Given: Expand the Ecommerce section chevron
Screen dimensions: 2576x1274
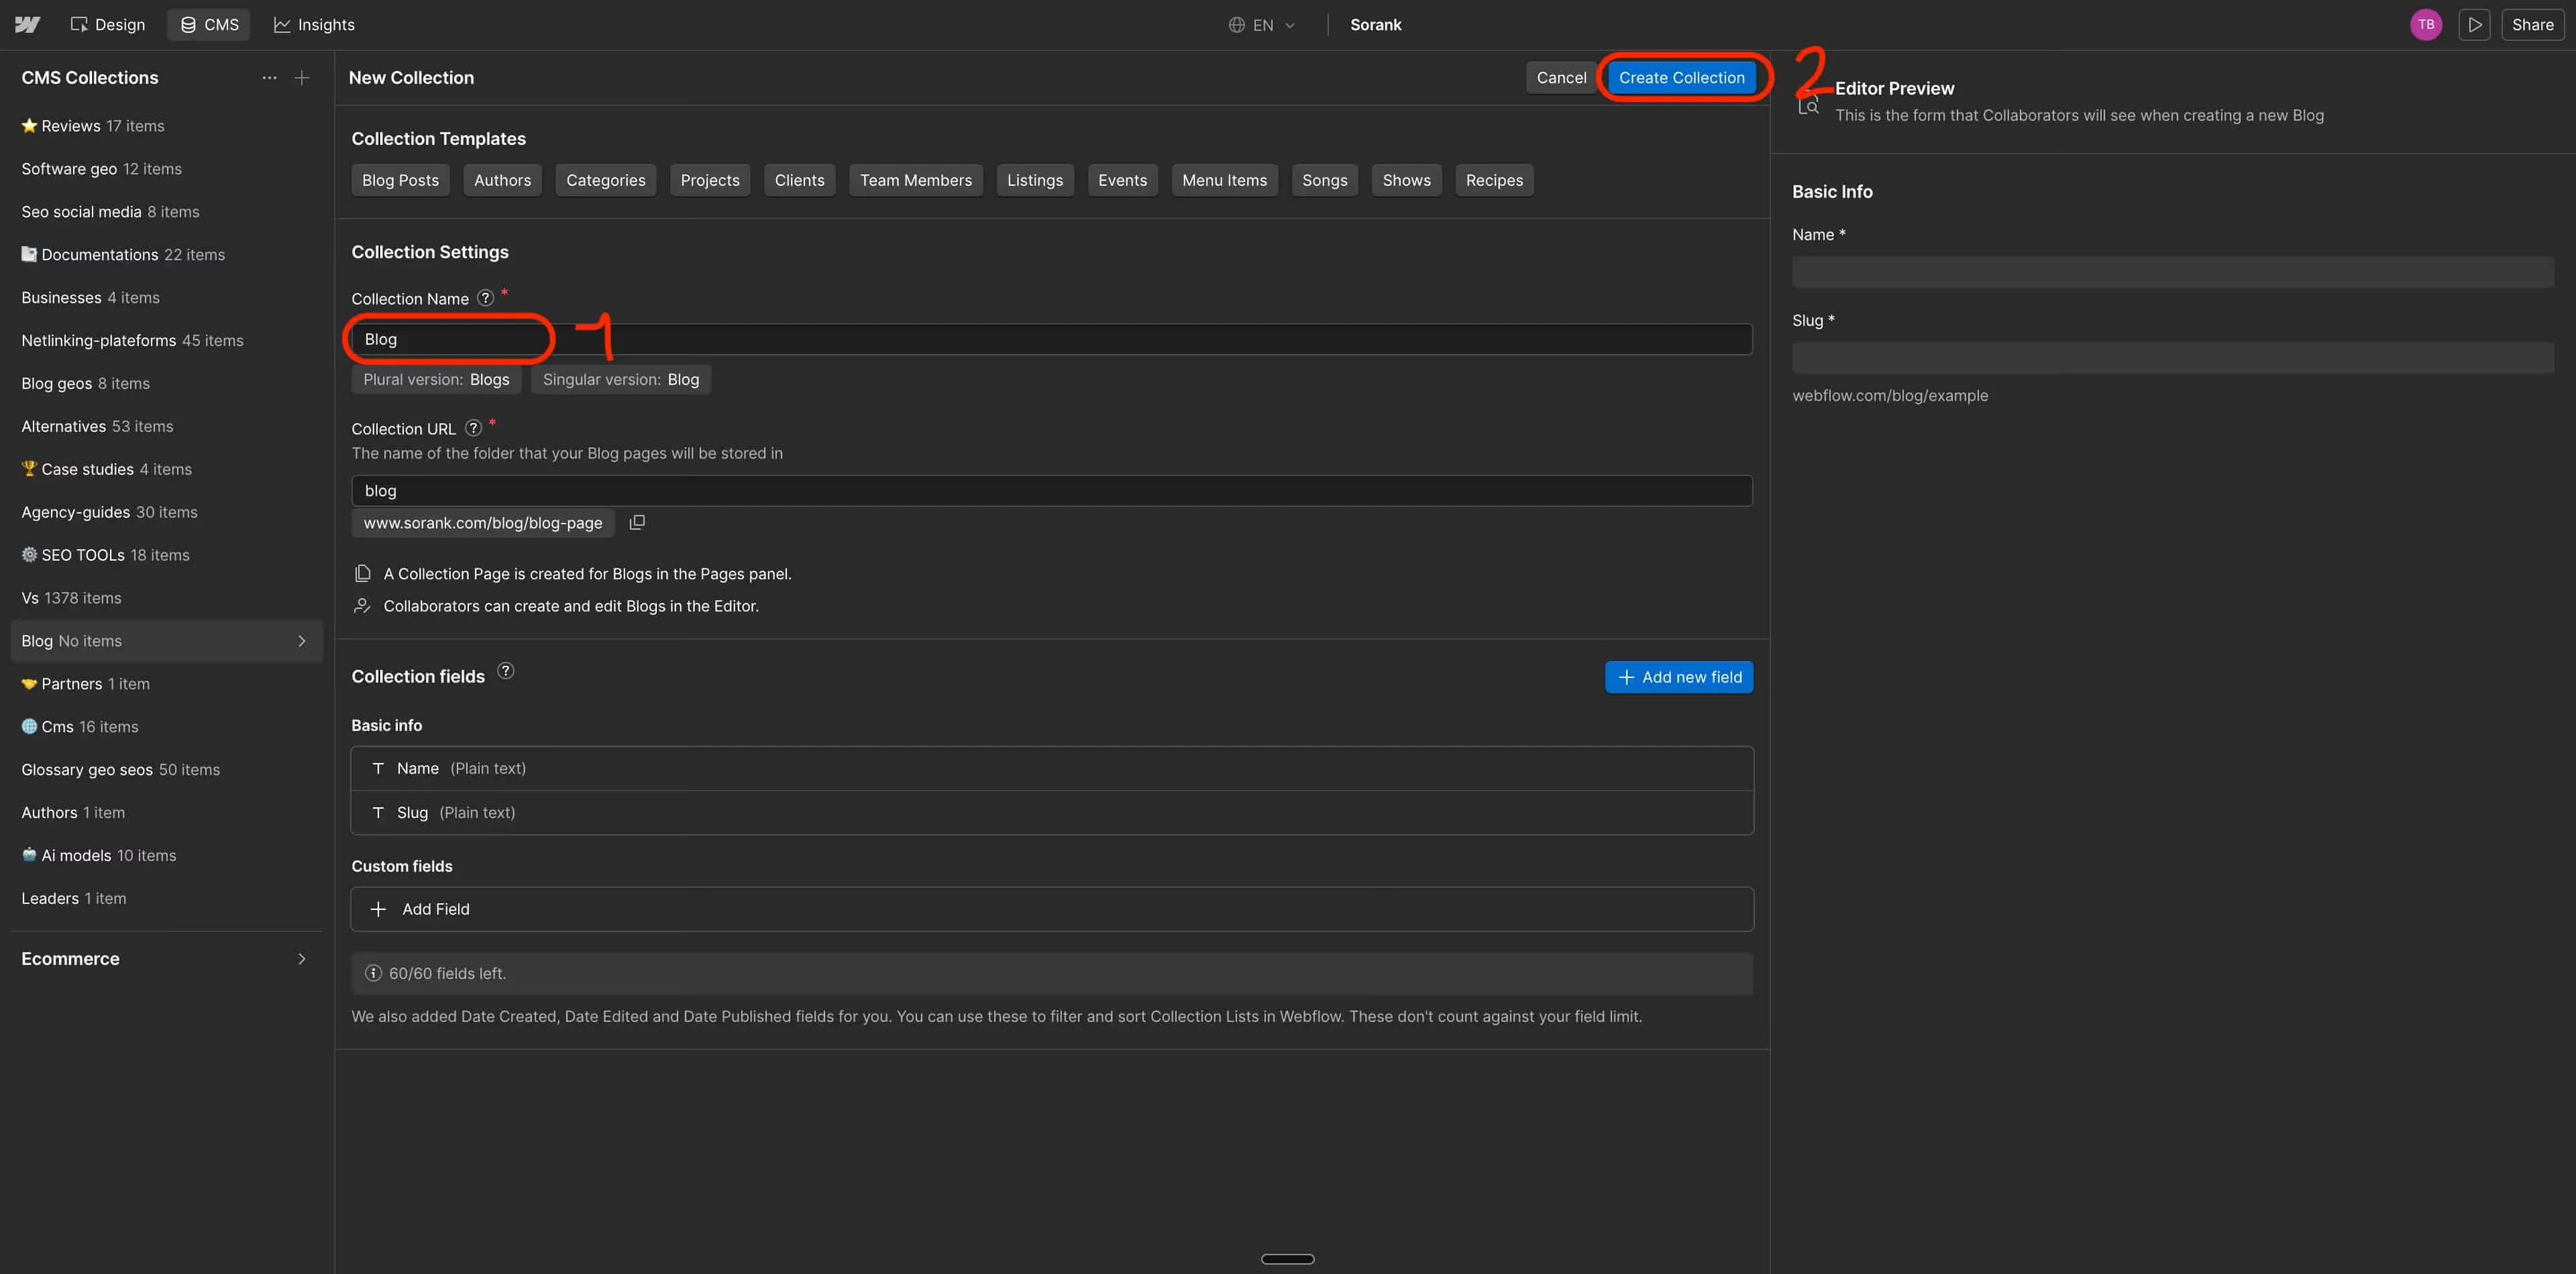Looking at the screenshot, I should (x=302, y=960).
